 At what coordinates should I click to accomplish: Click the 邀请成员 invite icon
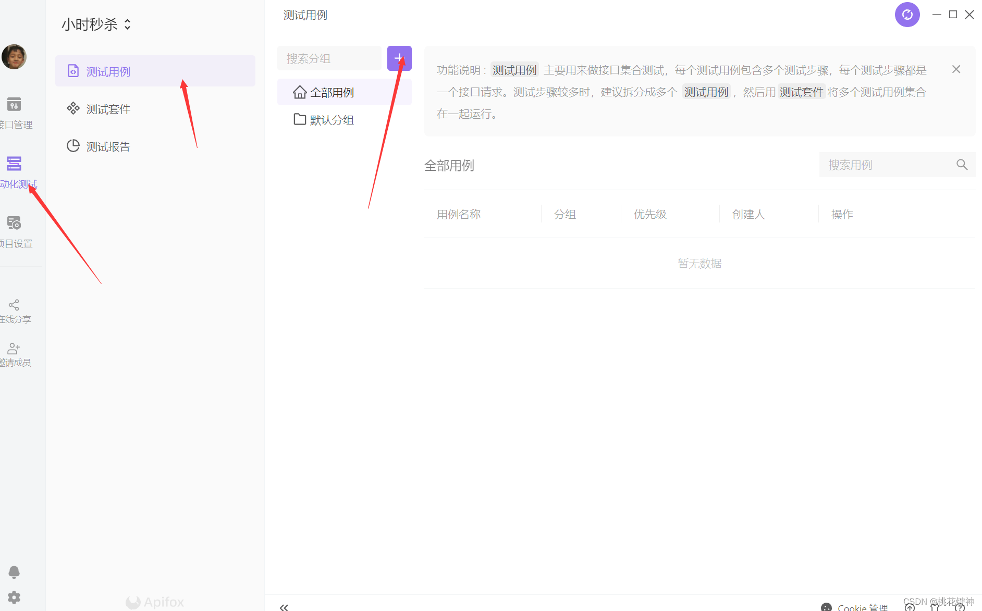[14, 348]
